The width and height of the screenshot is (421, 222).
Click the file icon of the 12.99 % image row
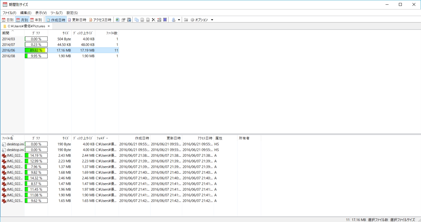4,161
